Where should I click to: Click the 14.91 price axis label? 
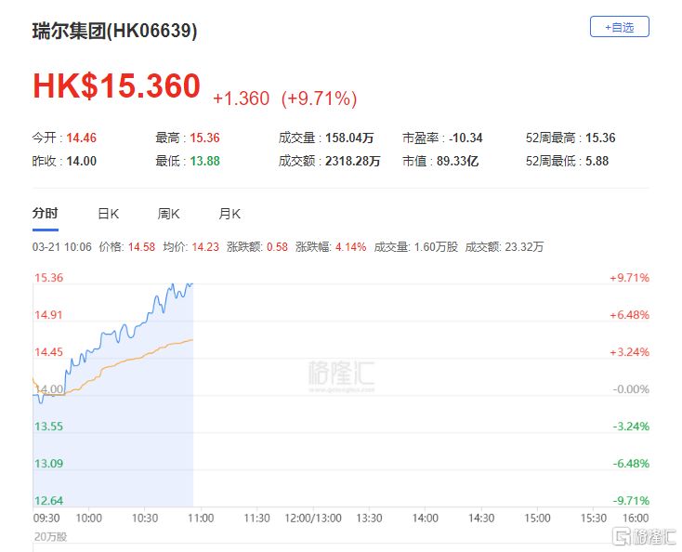click(x=48, y=314)
